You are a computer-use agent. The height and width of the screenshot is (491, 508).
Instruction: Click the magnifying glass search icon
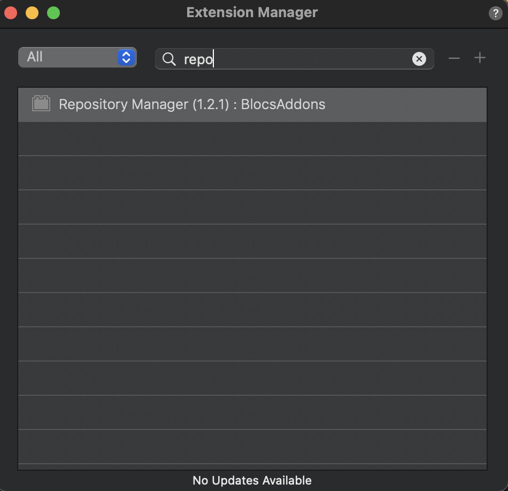[169, 59]
